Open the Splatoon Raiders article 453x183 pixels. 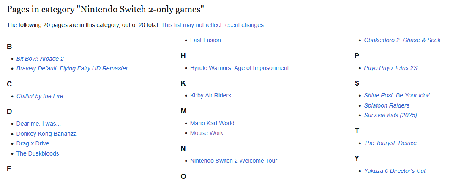point(387,105)
